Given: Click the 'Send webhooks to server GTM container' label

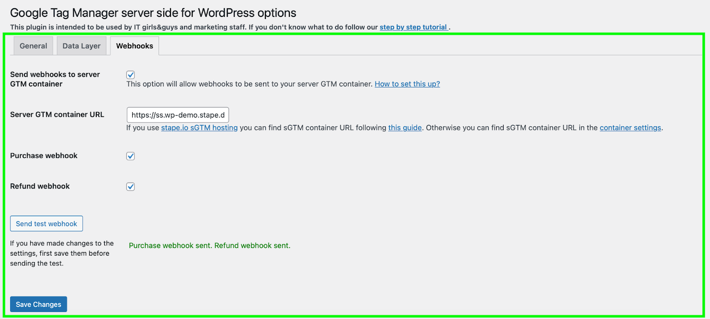Looking at the screenshot, I should click(55, 79).
